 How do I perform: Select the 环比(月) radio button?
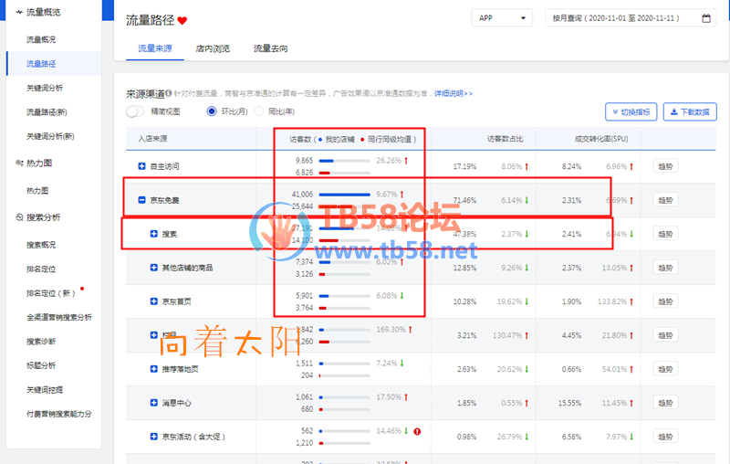212,111
